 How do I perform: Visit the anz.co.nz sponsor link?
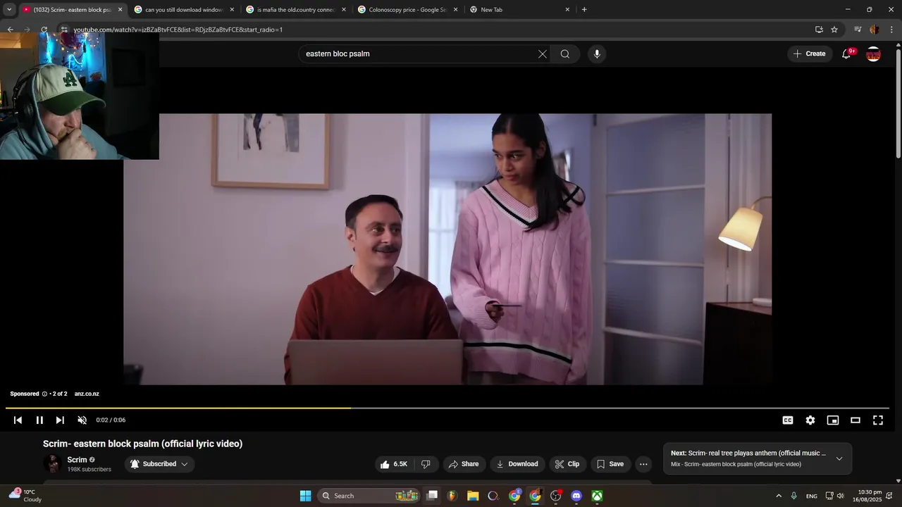87,394
